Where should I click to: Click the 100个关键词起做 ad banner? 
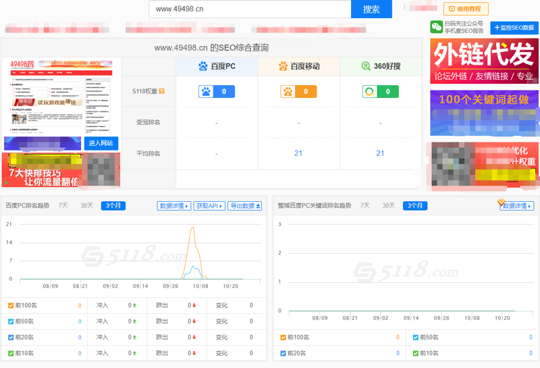tap(484, 113)
